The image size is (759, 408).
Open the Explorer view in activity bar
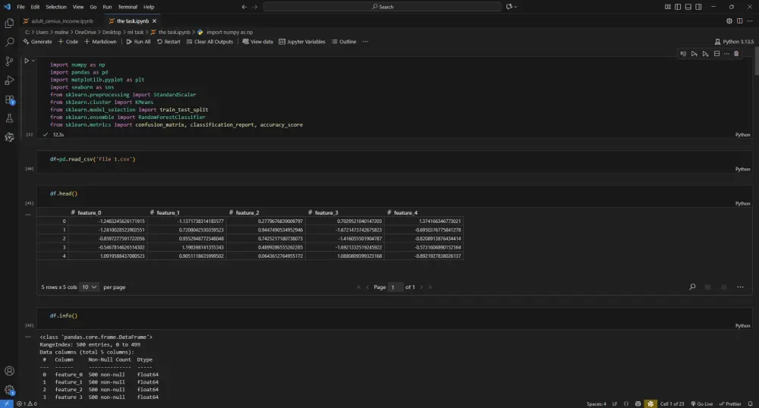[9, 24]
